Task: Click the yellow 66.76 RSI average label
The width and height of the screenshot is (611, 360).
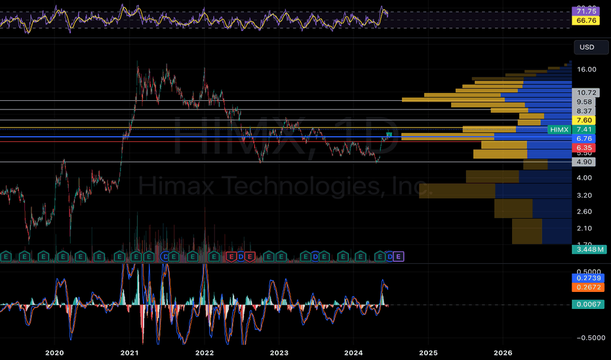Action: tap(585, 21)
